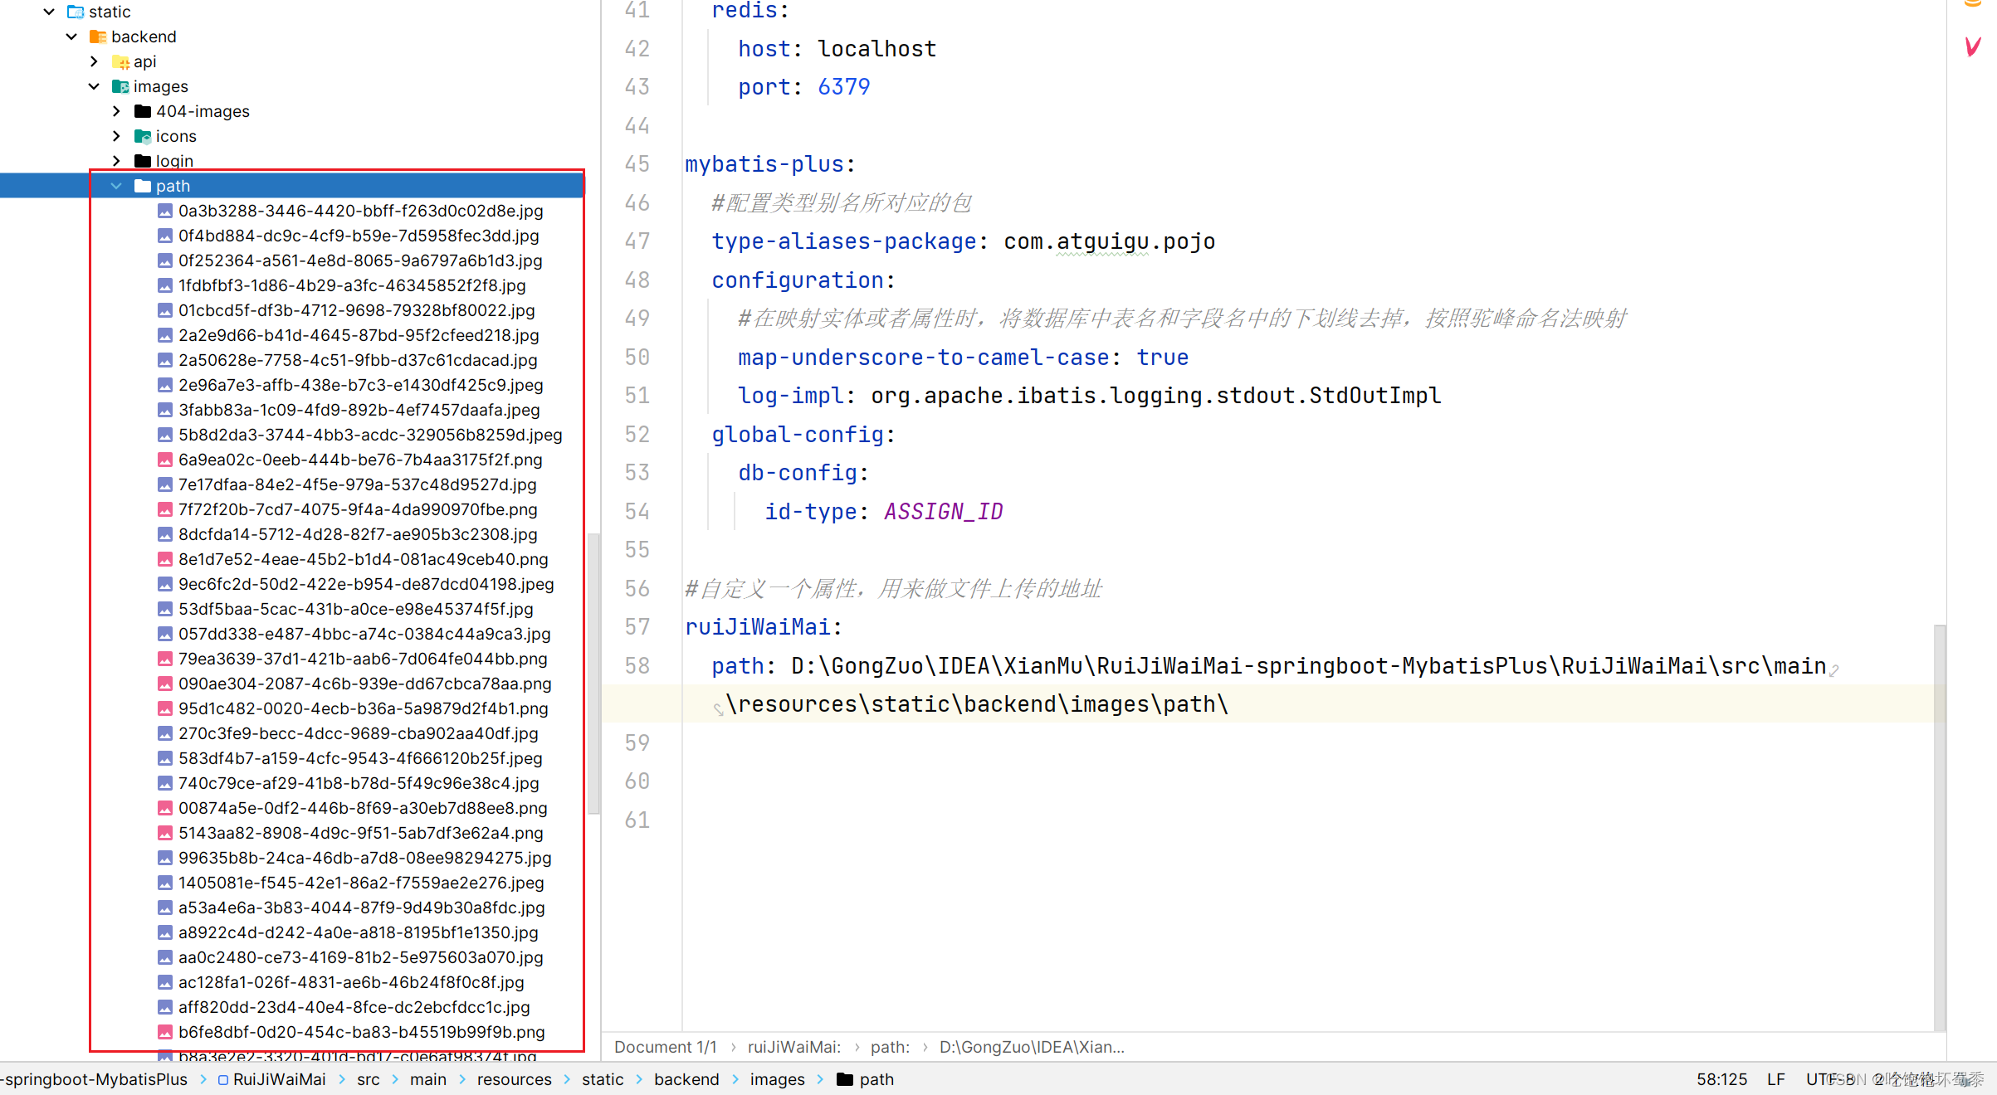The width and height of the screenshot is (1997, 1095).
Task: Open the Database tool window icon
Action: point(1972,4)
